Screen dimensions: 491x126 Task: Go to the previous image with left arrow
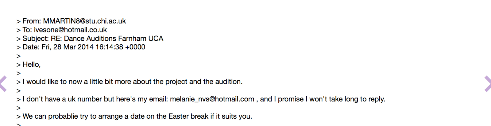[x=3, y=84]
